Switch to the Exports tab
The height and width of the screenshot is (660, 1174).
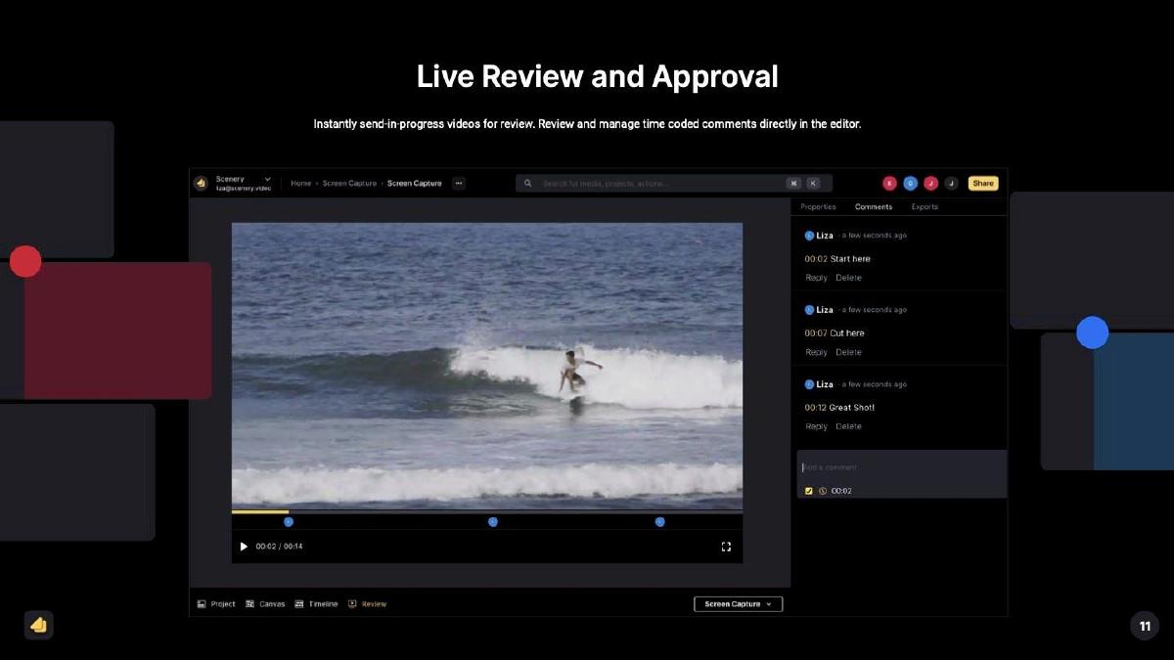click(x=925, y=207)
